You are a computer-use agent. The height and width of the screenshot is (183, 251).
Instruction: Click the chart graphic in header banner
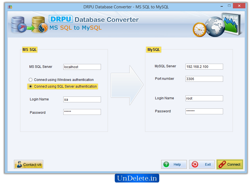232,24
